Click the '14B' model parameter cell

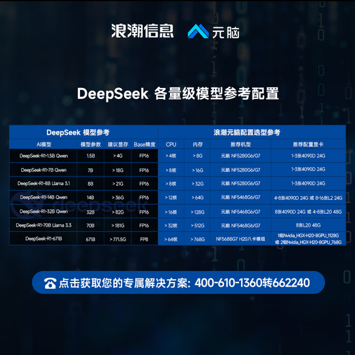pos(90,197)
